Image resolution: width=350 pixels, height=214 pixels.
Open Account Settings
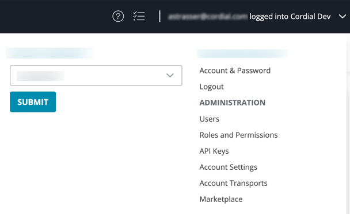pos(228,168)
